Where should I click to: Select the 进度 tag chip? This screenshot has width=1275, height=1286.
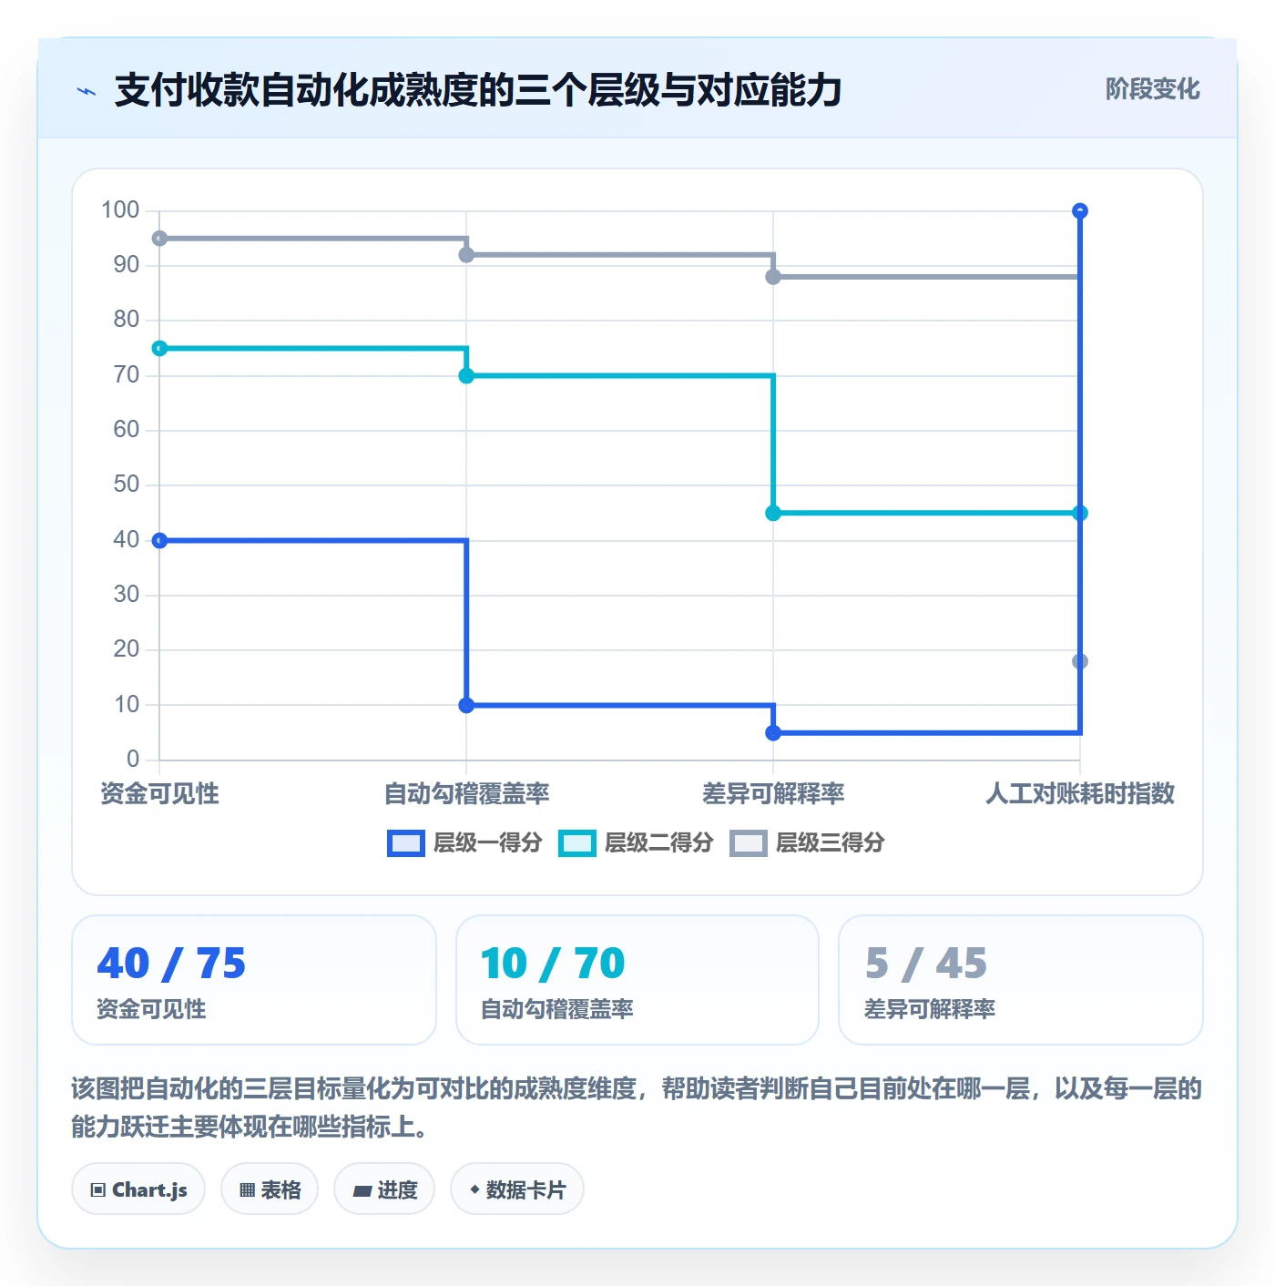tap(384, 1189)
